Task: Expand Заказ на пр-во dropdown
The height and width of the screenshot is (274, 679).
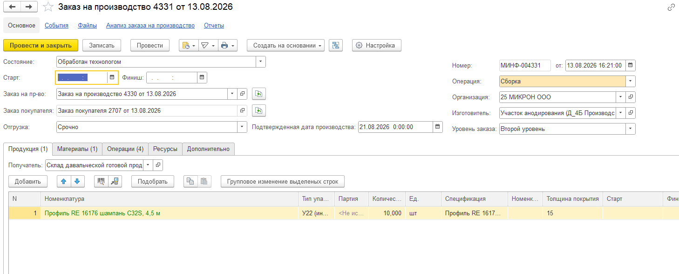Action: pos(233,94)
